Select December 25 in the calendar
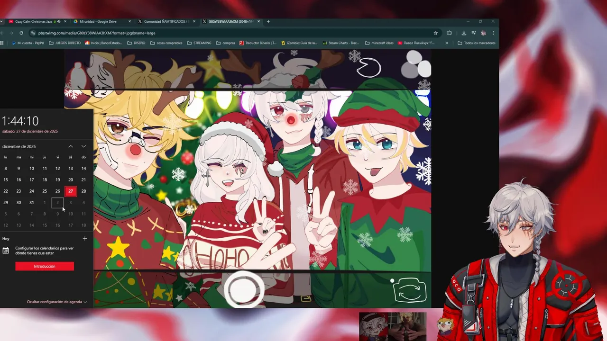This screenshot has height=341, width=607. pyautogui.click(x=45, y=191)
